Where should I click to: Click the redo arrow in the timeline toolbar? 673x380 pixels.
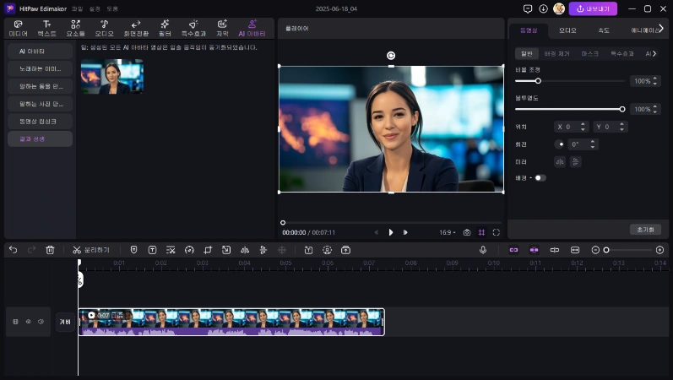click(x=31, y=250)
